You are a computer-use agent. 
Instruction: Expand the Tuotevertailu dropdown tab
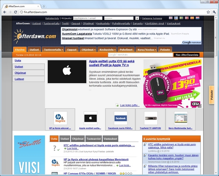53,50
